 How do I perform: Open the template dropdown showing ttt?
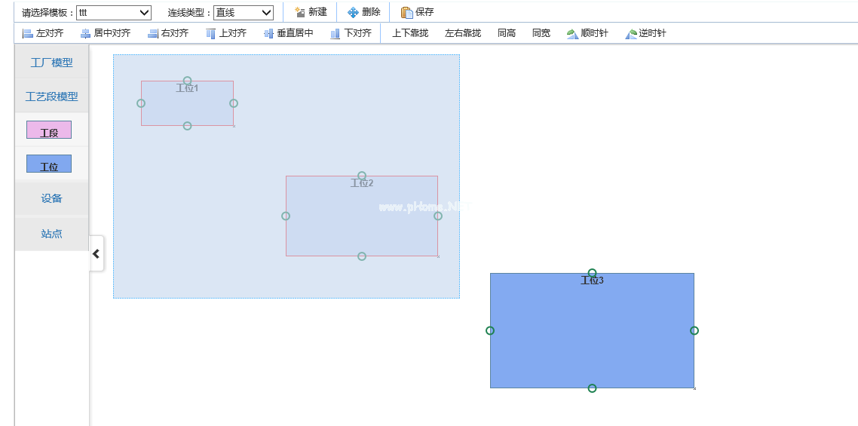114,13
